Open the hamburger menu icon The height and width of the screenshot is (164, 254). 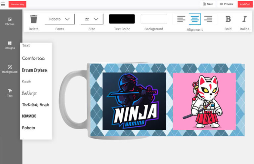(x=3, y=4)
